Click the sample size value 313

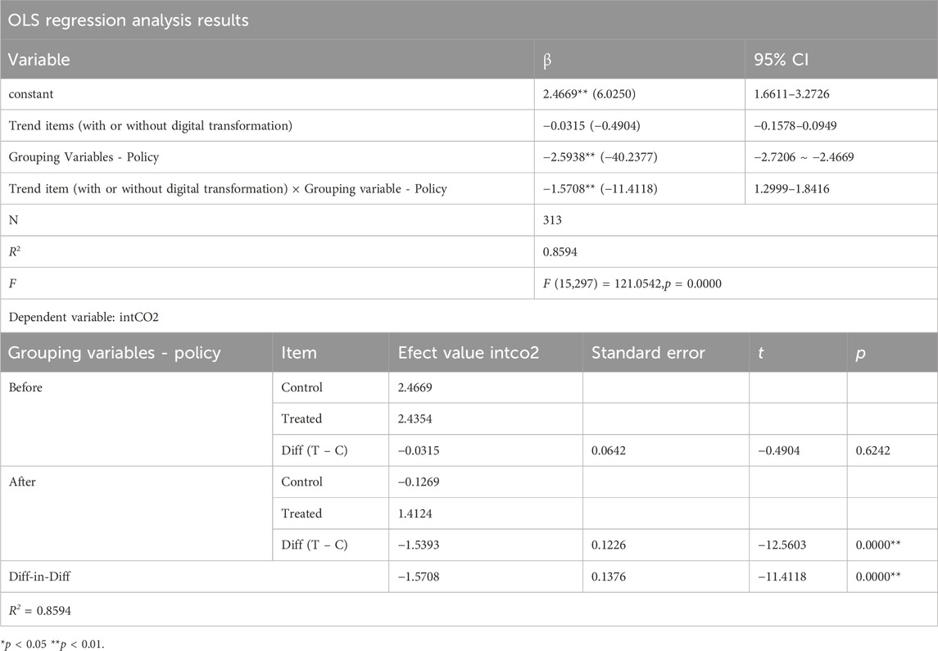tap(552, 220)
